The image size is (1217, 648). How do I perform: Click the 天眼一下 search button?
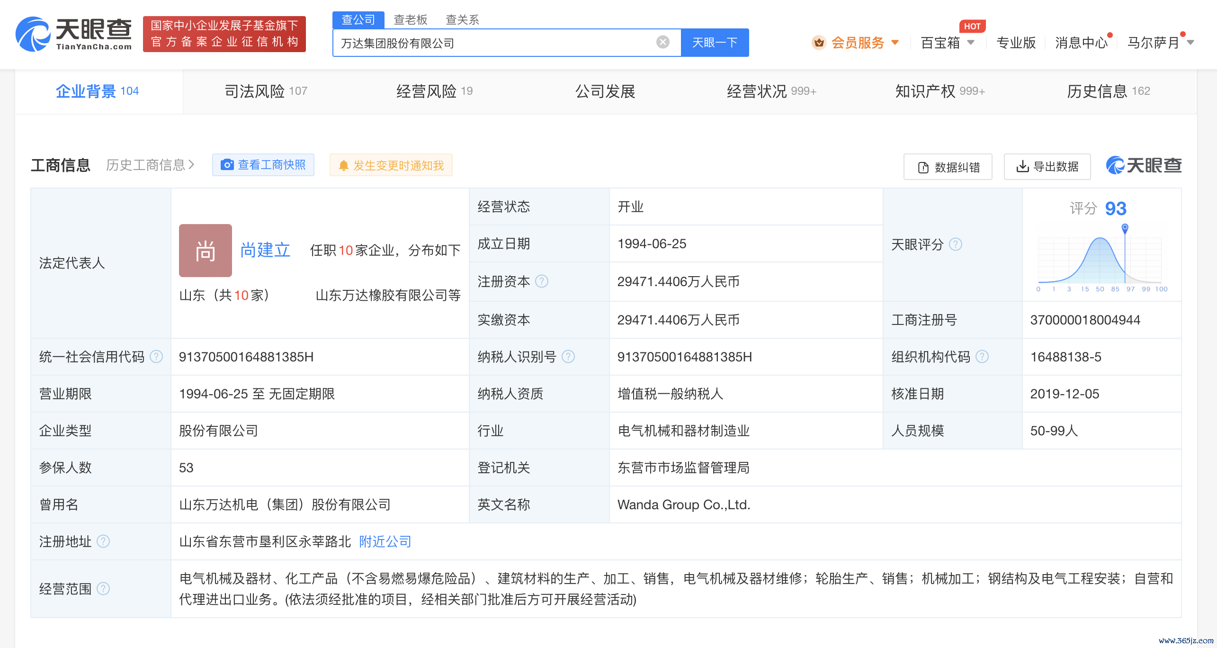[x=715, y=43]
